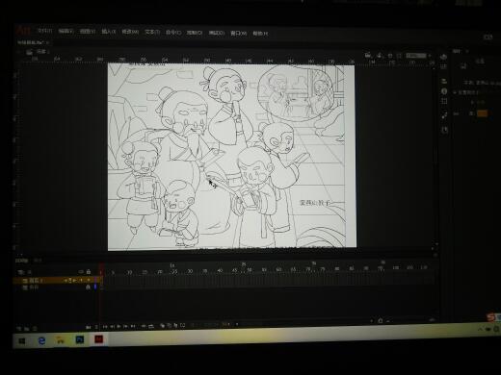Screen dimensions: 501x375
Task: Click the Center Stage icon
Action: 390,56
